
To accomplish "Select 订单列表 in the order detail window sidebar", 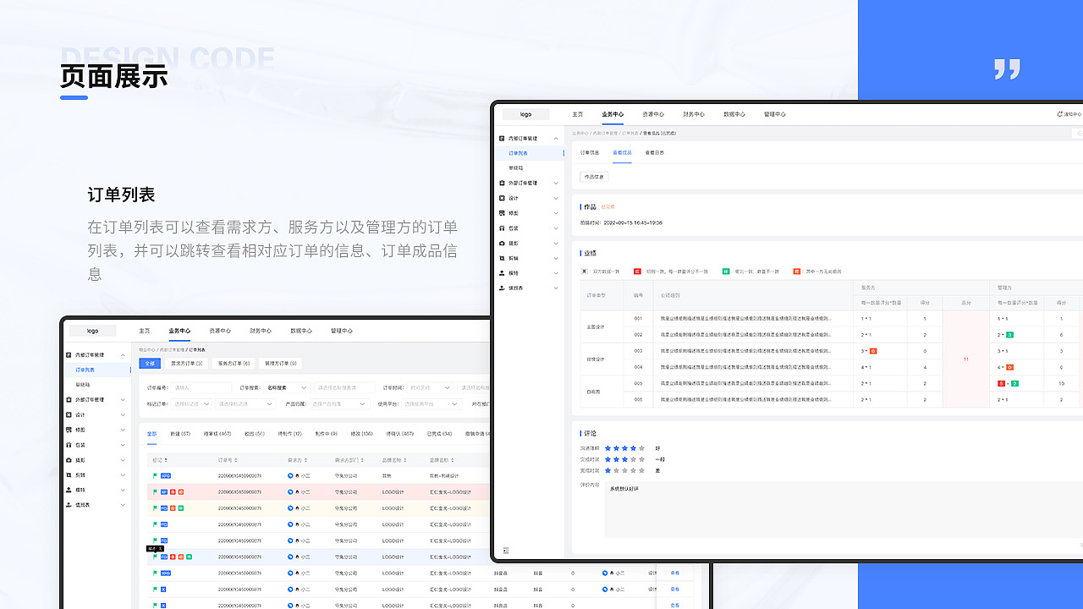I will (x=518, y=153).
